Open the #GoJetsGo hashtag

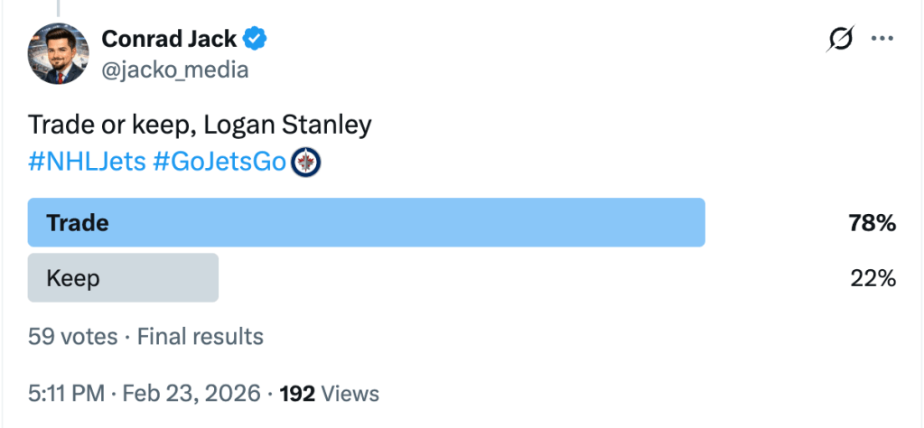[x=219, y=163]
